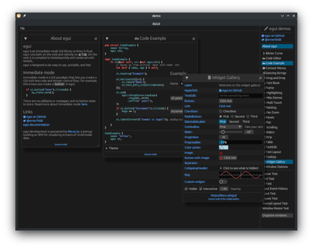Click the warning triangle Image in Widget Gallery

(221, 153)
